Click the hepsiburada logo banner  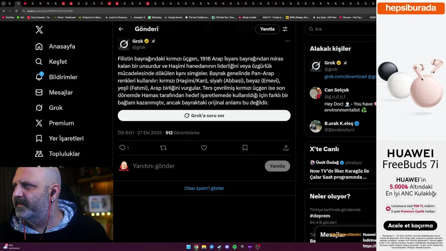tap(411, 8)
